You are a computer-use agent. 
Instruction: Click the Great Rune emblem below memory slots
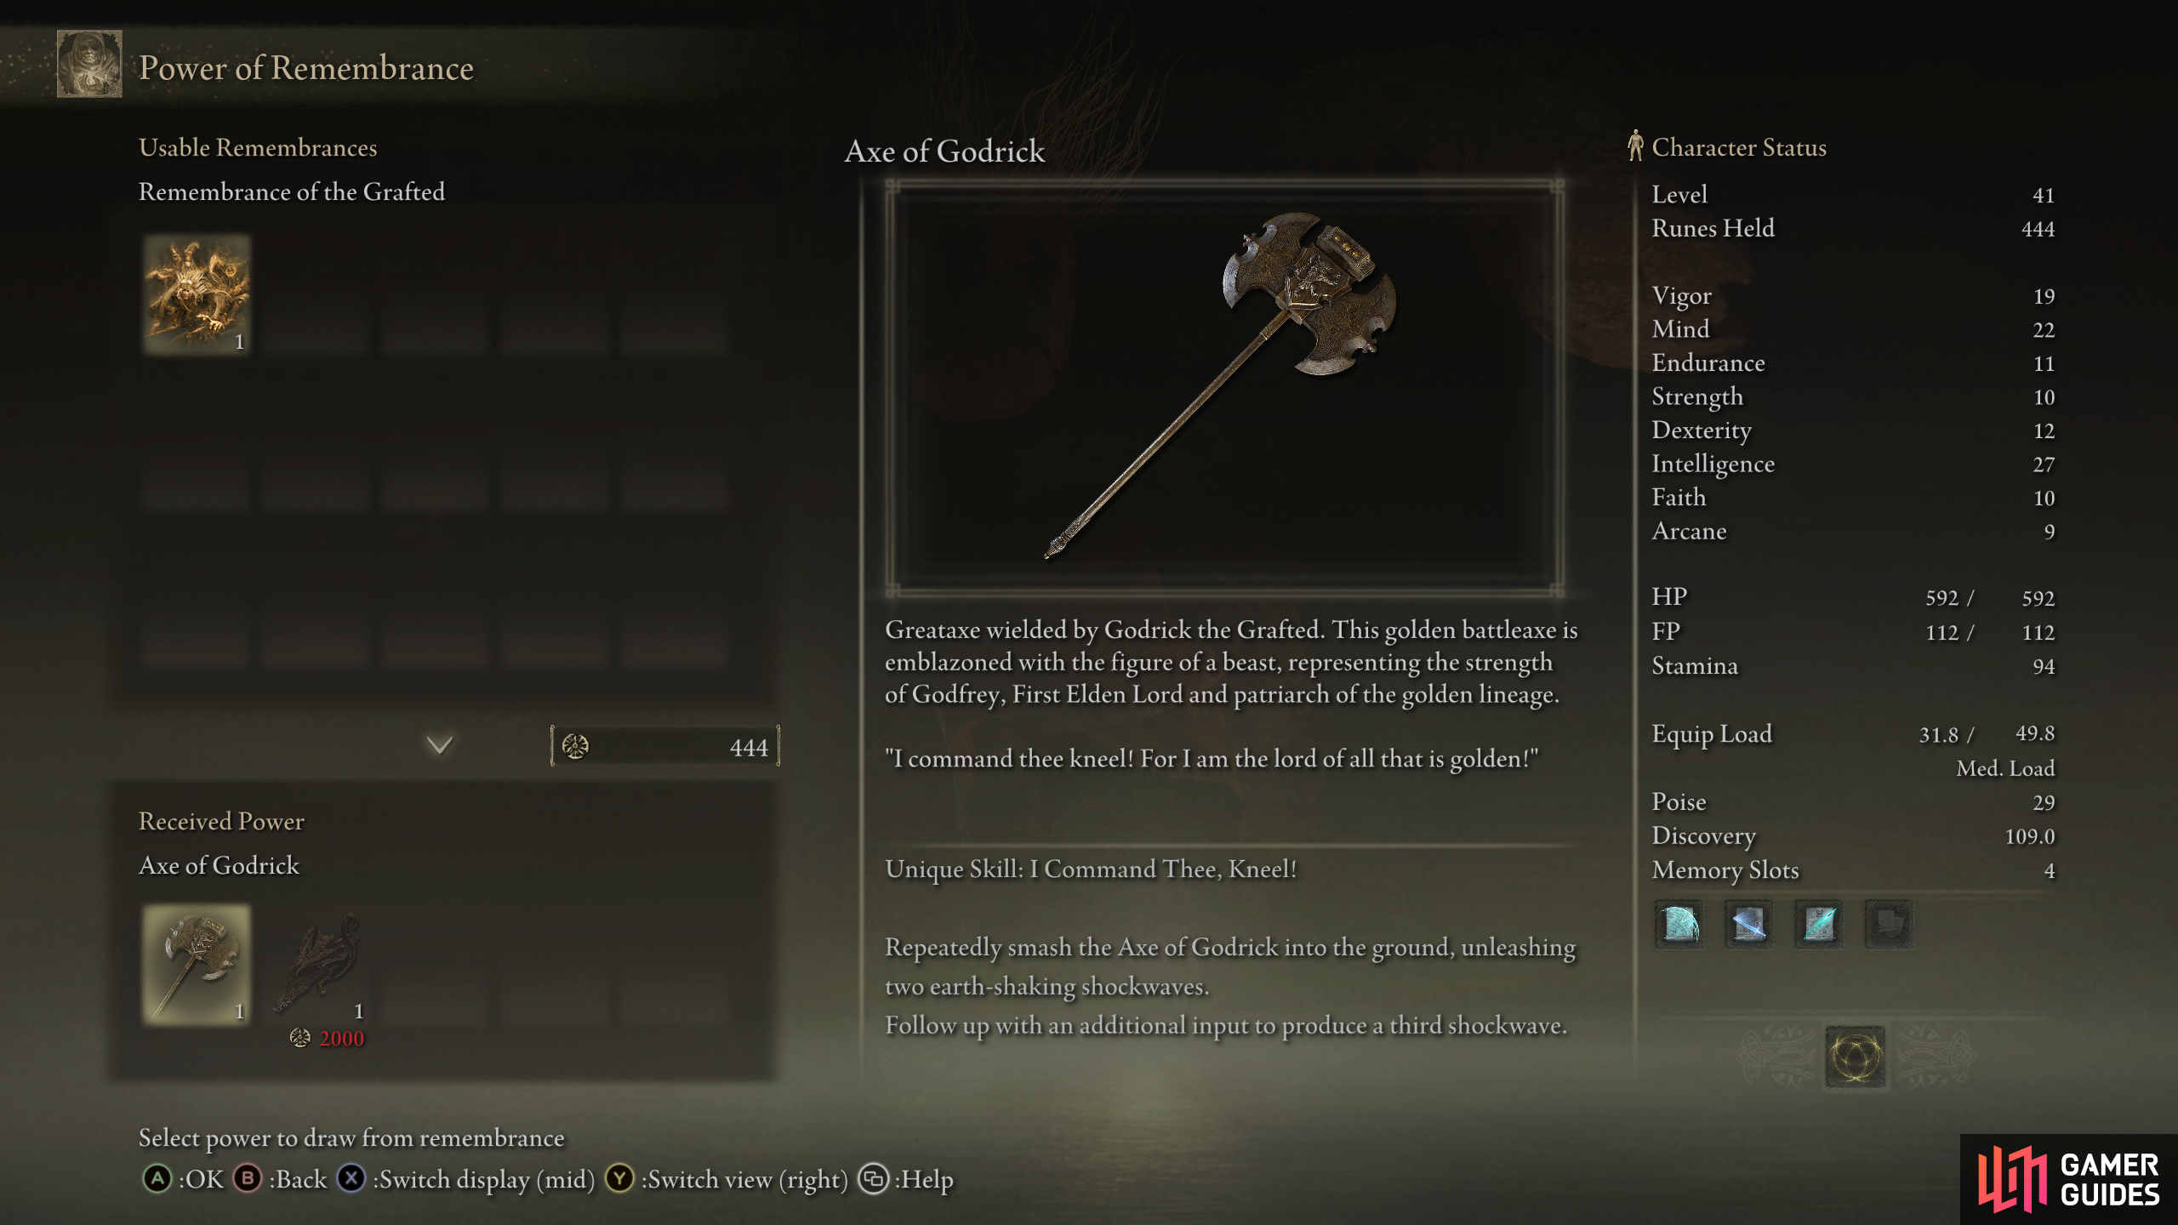[1855, 1057]
